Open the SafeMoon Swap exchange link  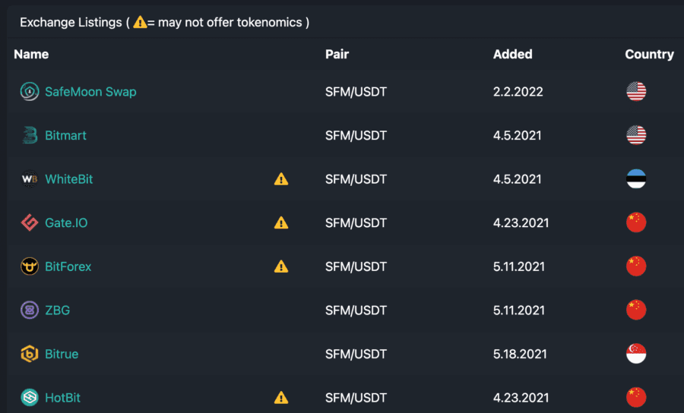pos(90,92)
